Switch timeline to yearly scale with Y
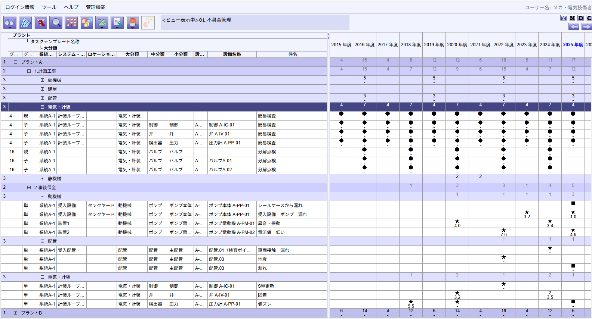This screenshot has width=592, height=319. [563, 18]
